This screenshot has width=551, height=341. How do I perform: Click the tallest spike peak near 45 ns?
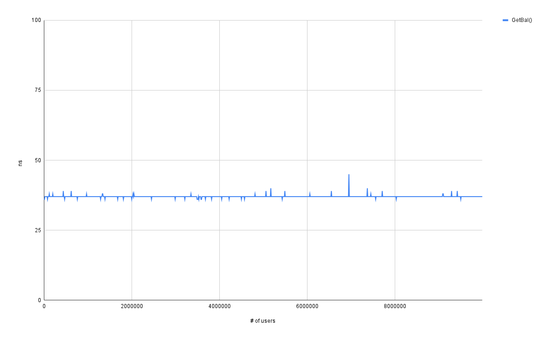tap(349, 175)
